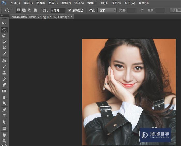This screenshot has height=146, width=181.
Task: Open the 样式 dropdown showing 正常
Action: 107,10
